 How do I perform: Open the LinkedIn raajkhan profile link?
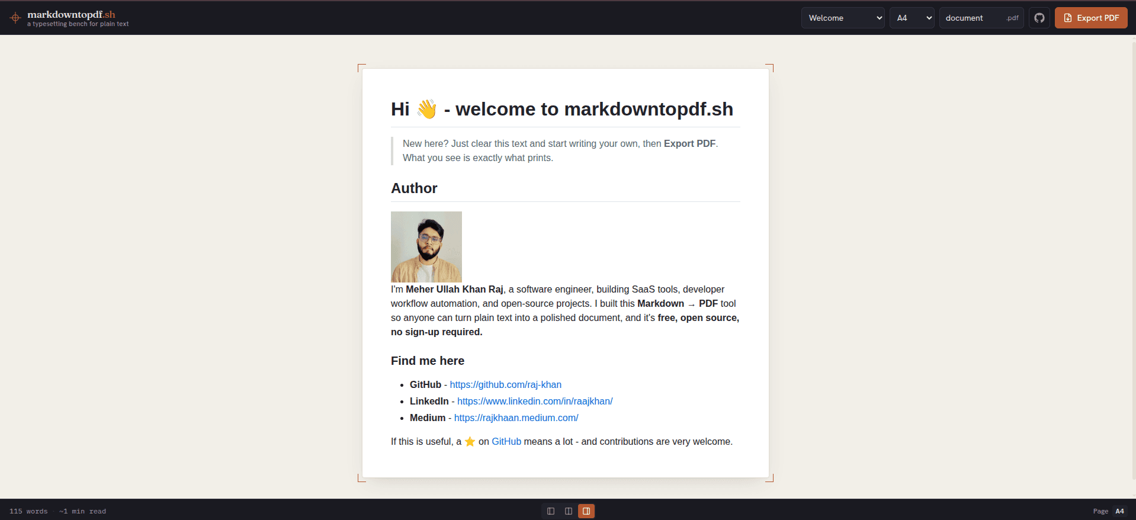coord(535,402)
